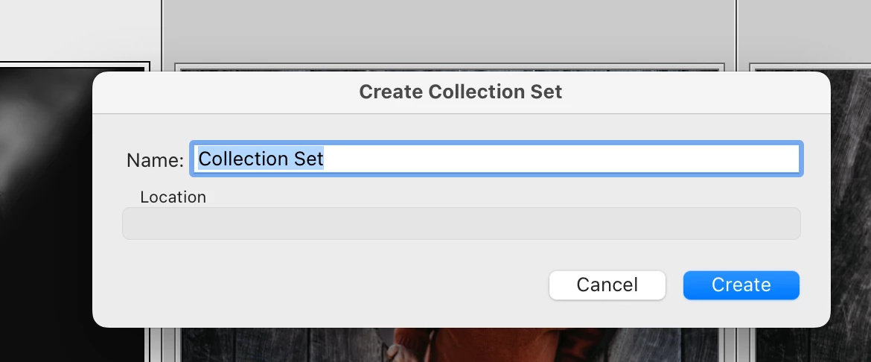This screenshot has height=362, width=871.
Task: Click top edge of the center thumbnail
Action: tap(447, 69)
